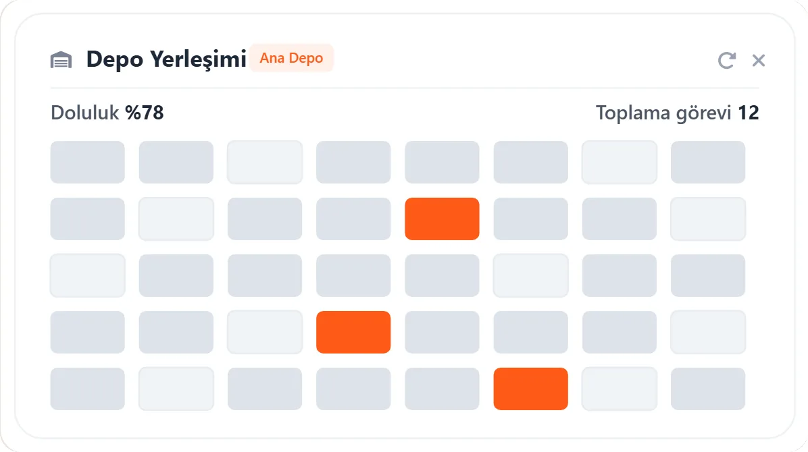
Task: Open the Ana Depo badge
Action: coord(291,58)
